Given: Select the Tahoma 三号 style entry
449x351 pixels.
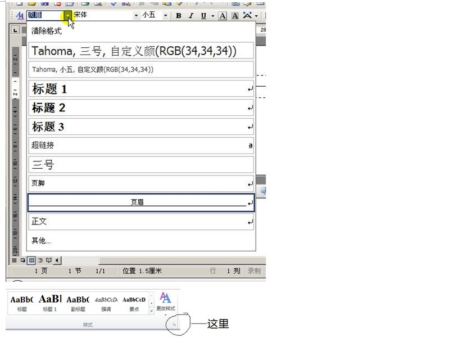Looking at the screenshot, I should point(141,51).
